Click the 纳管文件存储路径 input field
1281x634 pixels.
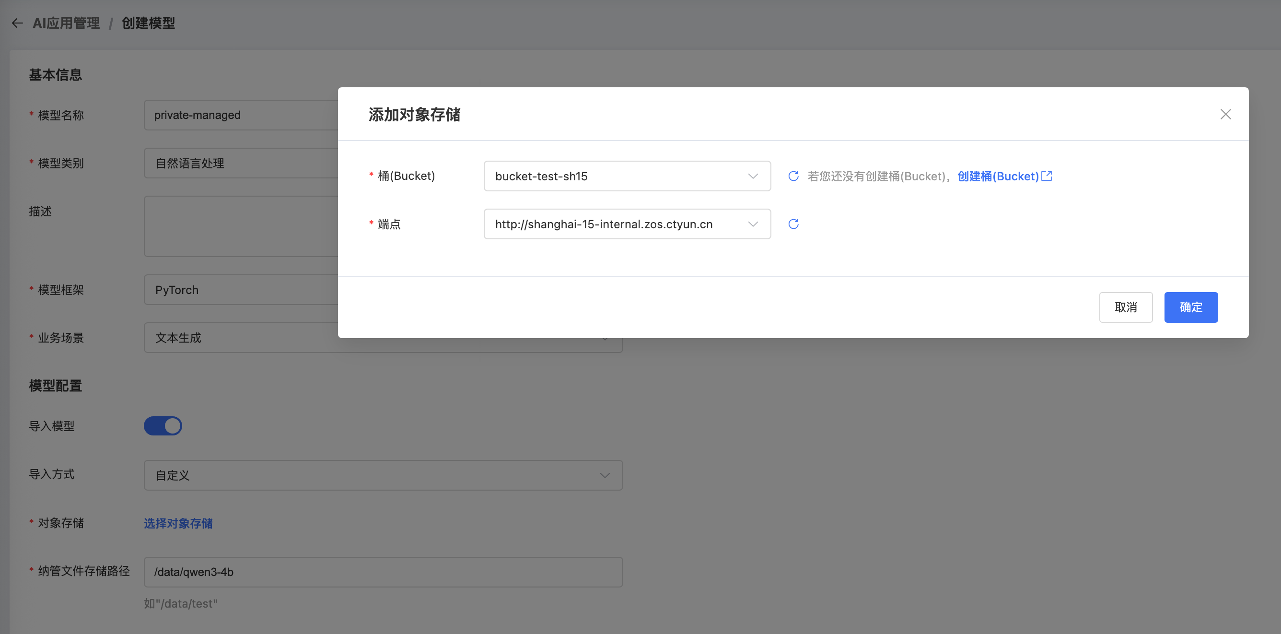(x=383, y=572)
